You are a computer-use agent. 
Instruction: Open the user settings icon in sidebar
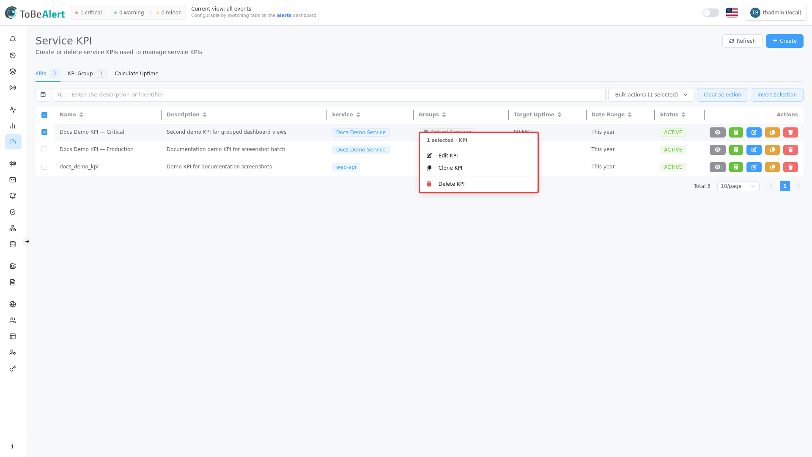tap(13, 352)
